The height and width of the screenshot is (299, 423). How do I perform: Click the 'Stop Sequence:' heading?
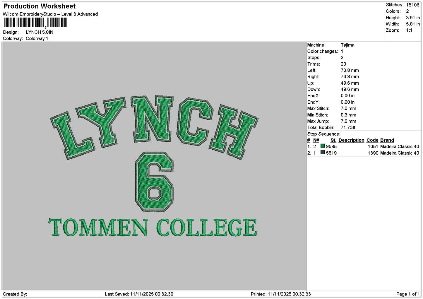click(324, 134)
